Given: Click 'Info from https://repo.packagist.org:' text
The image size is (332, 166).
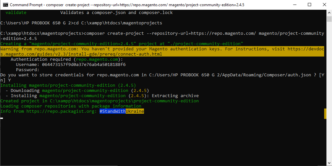Looking at the screenshot, I should (49, 111).
